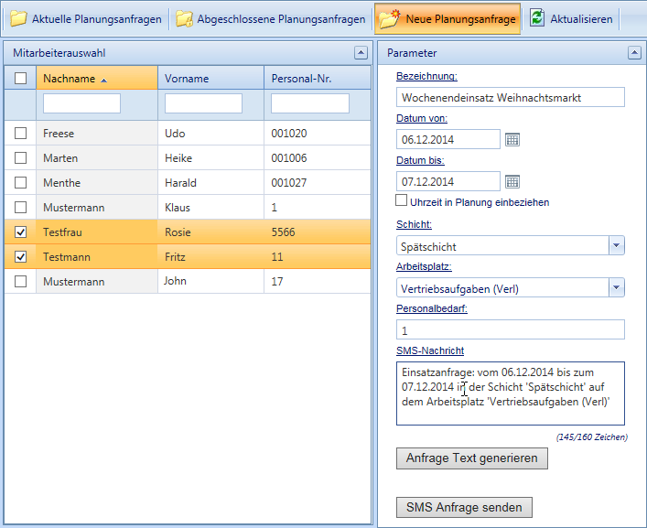The width and height of the screenshot is (647, 528).
Task: Uncheck the box for Testmann Fritz
Action: coord(21,256)
